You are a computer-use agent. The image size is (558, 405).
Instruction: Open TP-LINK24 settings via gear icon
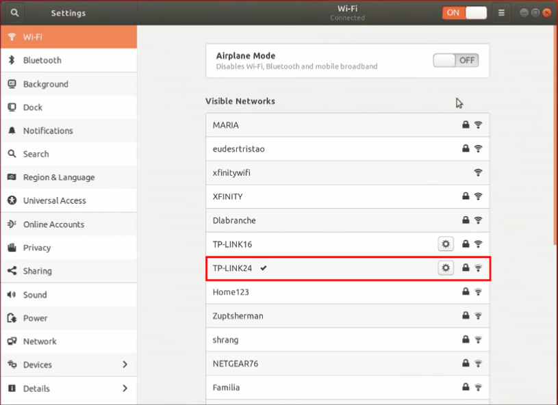pyautogui.click(x=446, y=267)
